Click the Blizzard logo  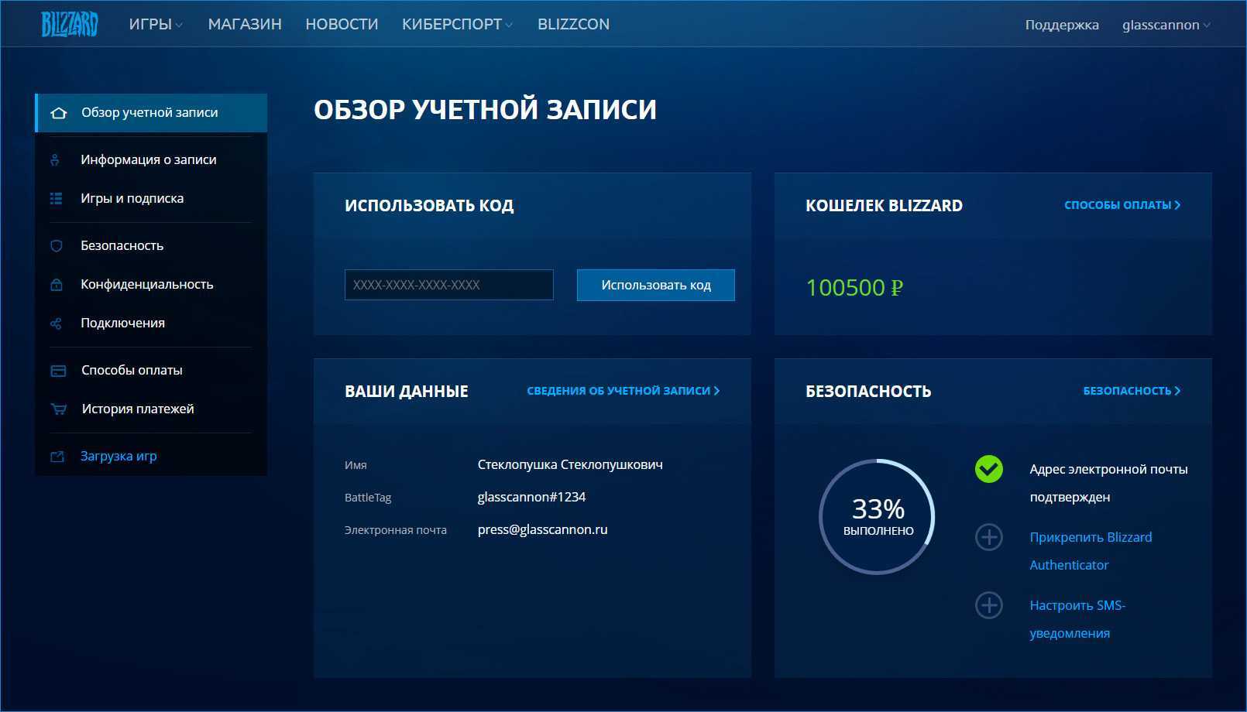point(70,24)
